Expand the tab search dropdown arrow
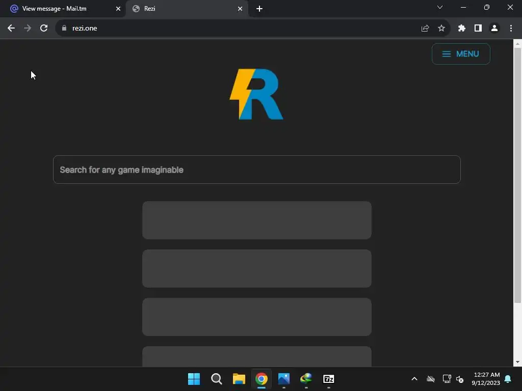This screenshot has width=522, height=391. click(440, 7)
